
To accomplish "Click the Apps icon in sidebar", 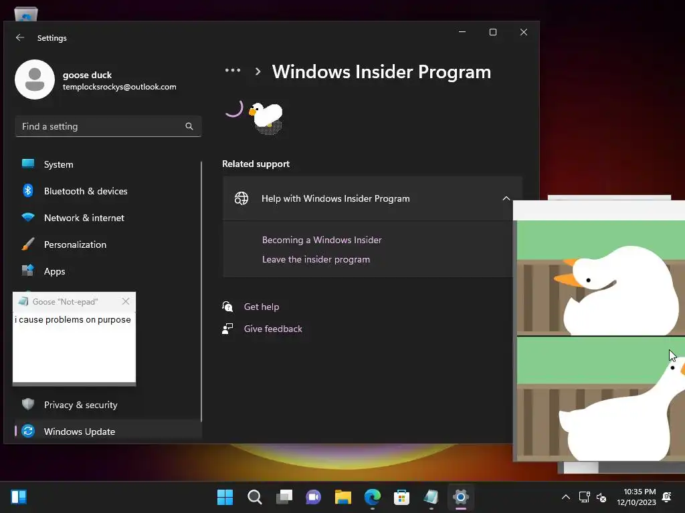I will coord(28,271).
